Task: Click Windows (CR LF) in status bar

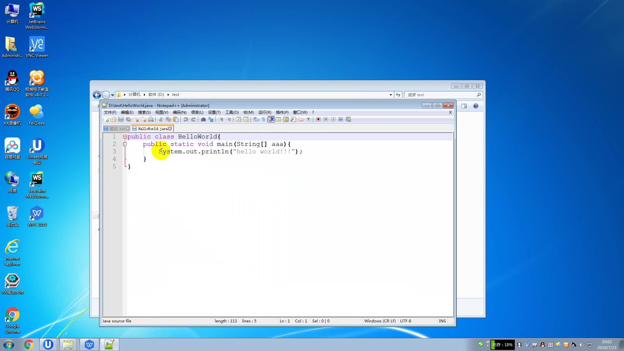Action: [380, 321]
